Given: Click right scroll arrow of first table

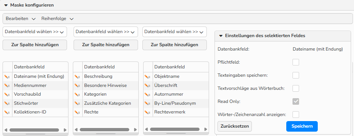Looking at the screenshot, I should pos(65,130).
